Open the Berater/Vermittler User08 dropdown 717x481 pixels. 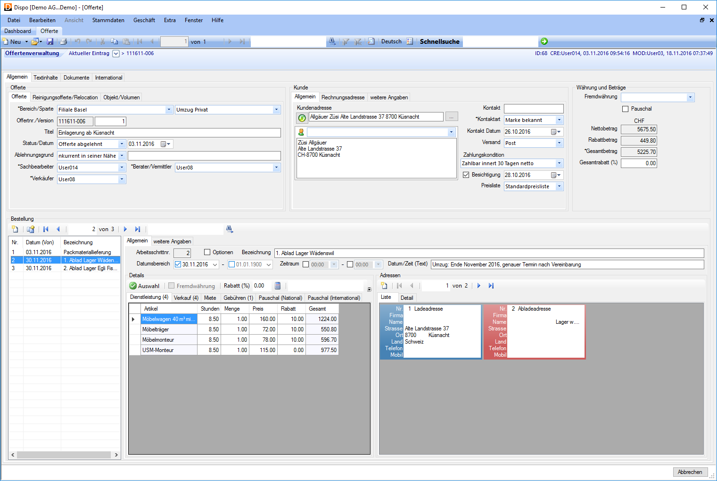pos(276,168)
